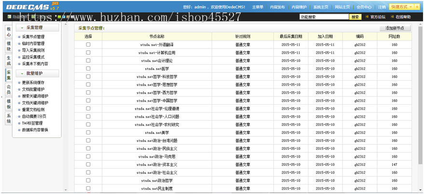Collapse the 采集管理 sidebar section
The width and height of the screenshot is (424, 194).
[x=37, y=28]
